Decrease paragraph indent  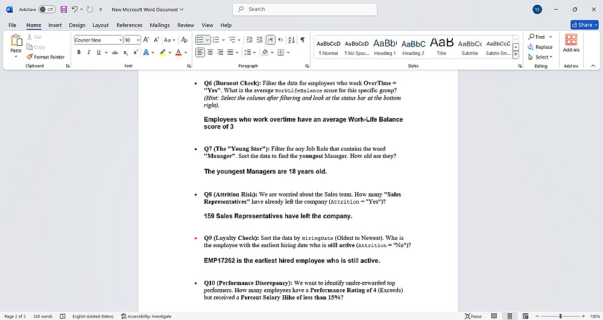tap(249, 40)
